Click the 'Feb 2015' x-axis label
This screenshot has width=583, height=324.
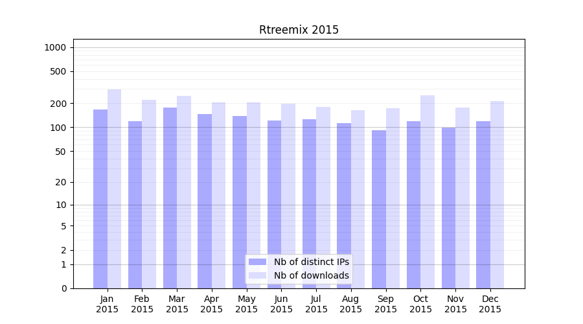coord(142,304)
